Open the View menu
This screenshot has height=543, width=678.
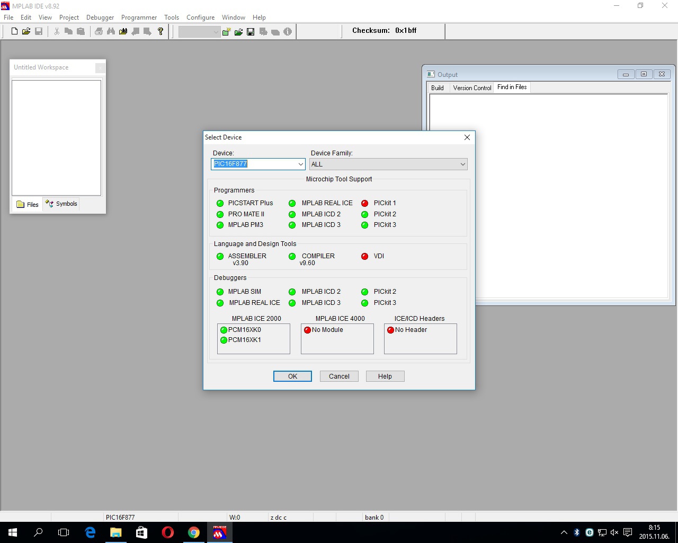click(x=45, y=17)
